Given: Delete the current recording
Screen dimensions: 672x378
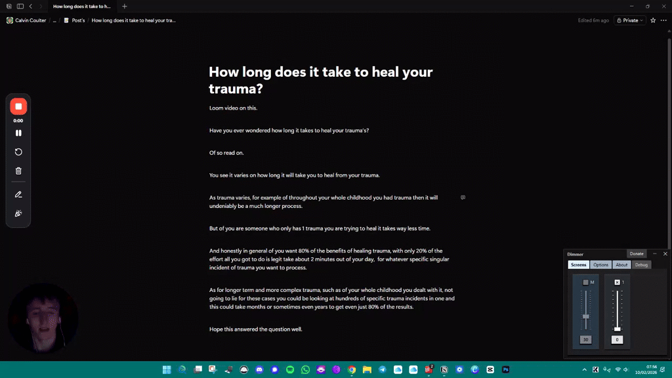Looking at the screenshot, I should (x=18, y=170).
